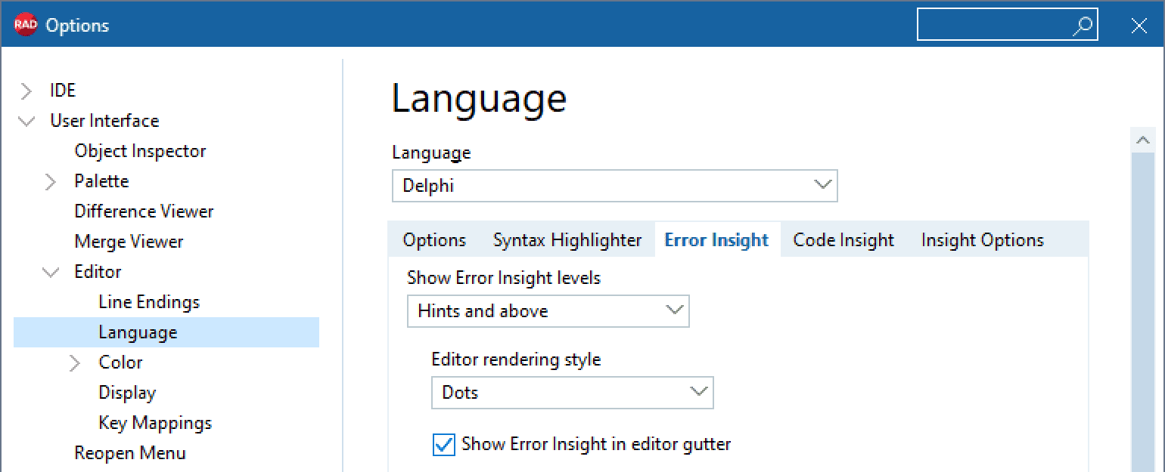Open Merge Viewer settings

(x=129, y=242)
